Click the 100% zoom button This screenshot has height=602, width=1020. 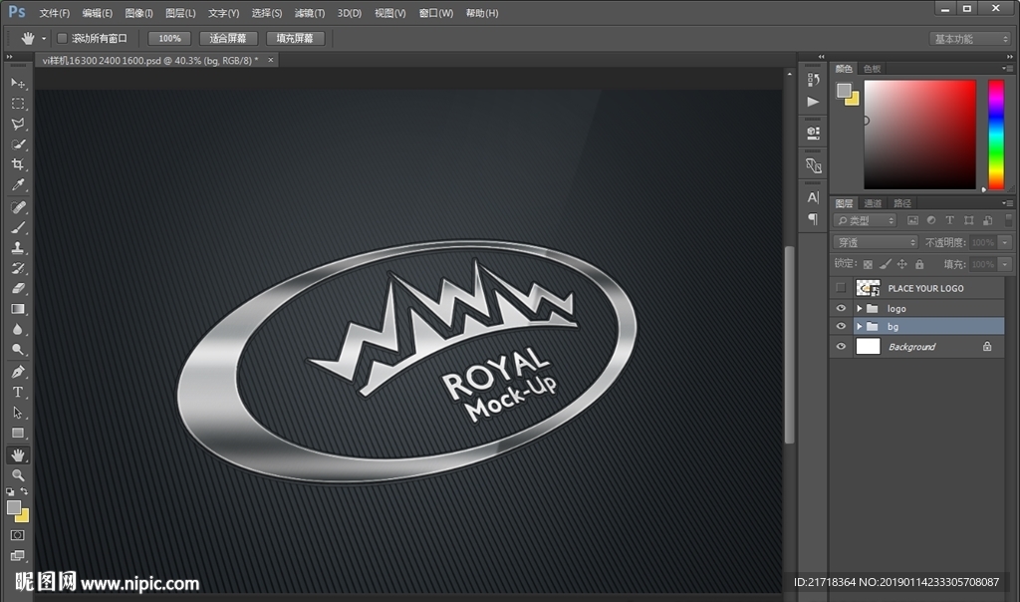pyautogui.click(x=169, y=39)
